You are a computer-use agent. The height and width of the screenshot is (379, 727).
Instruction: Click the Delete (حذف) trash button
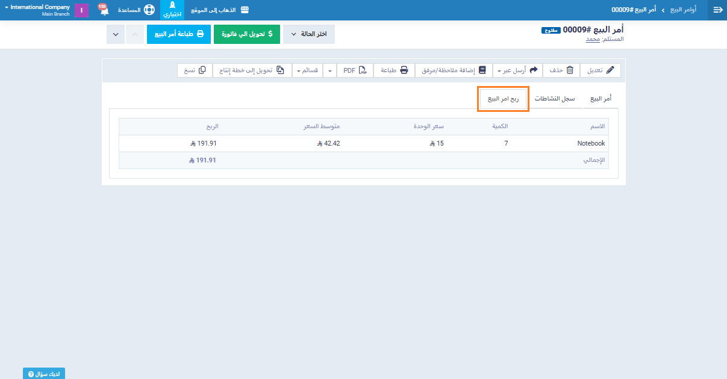click(561, 70)
